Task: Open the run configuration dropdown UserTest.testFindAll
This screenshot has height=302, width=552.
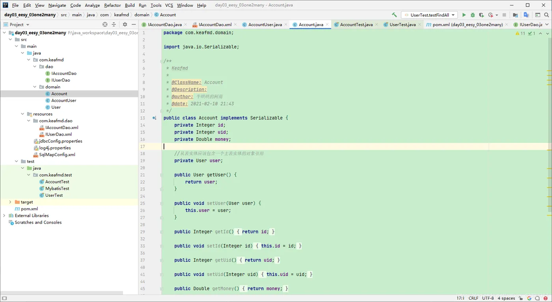Action: (x=429, y=15)
